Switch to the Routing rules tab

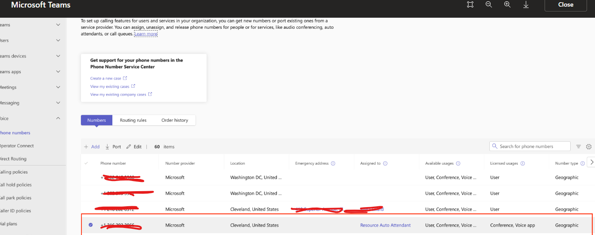[x=133, y=120]
